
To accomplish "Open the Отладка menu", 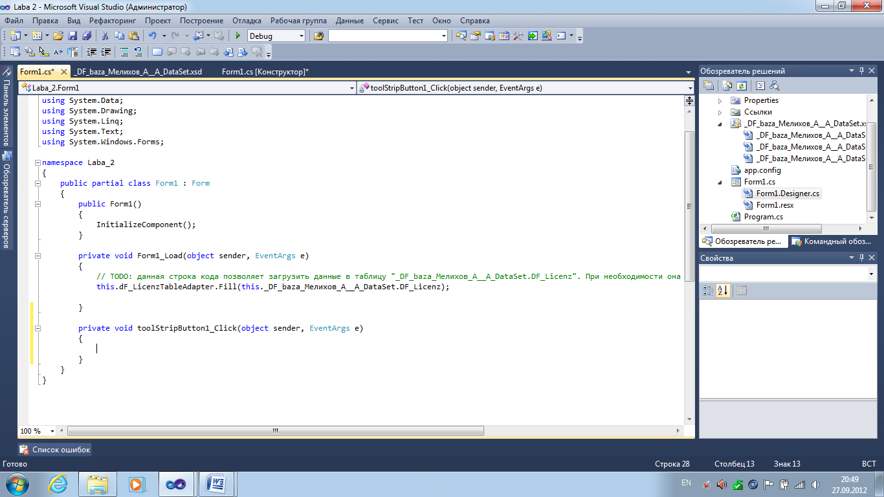I will tap(247, 21).
